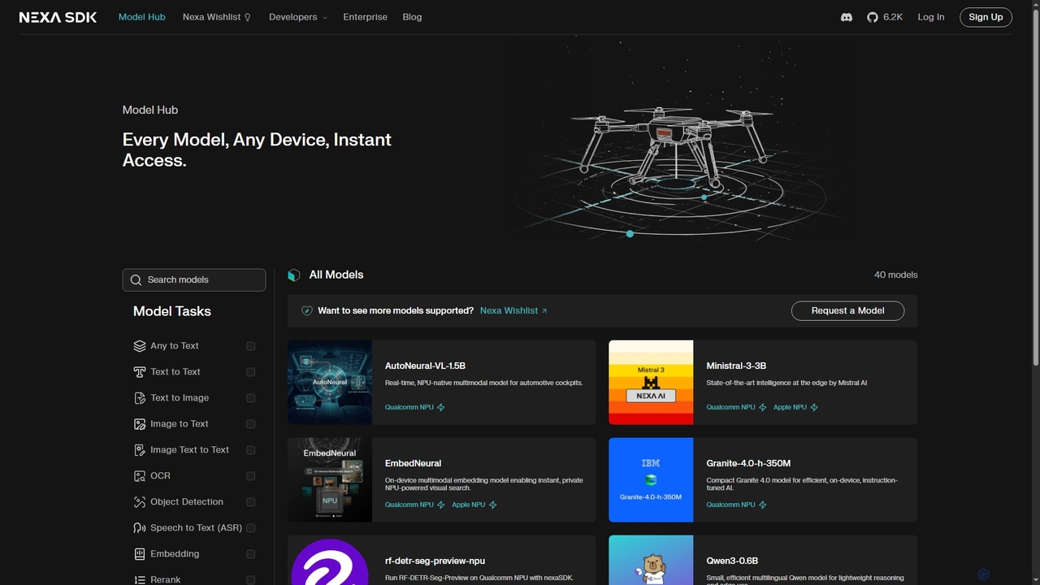Open the Model Hub nav item
Viewport: 1040px width, 585px height.
click(142, 17)
